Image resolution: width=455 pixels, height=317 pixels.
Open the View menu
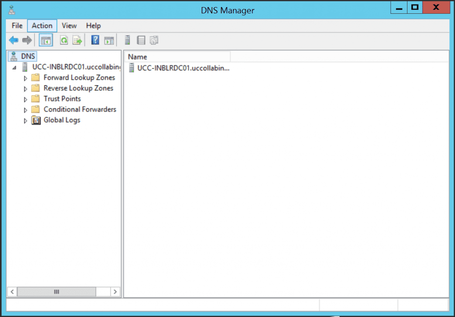[69, 25]
